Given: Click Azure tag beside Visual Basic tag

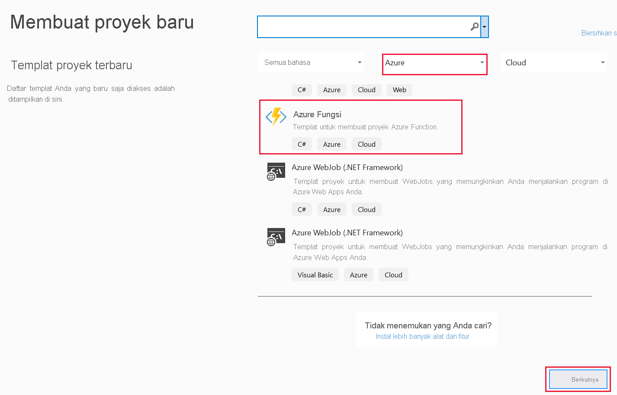Looking at the screenshot, I should click(359, 275).
